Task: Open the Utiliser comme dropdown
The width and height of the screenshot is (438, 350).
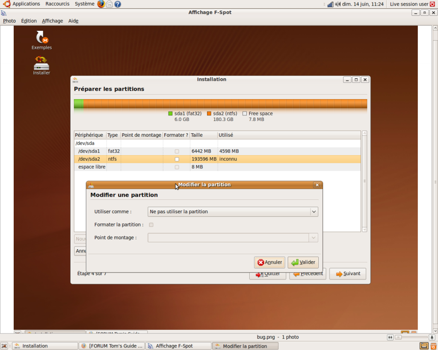Action: point(233,212)
